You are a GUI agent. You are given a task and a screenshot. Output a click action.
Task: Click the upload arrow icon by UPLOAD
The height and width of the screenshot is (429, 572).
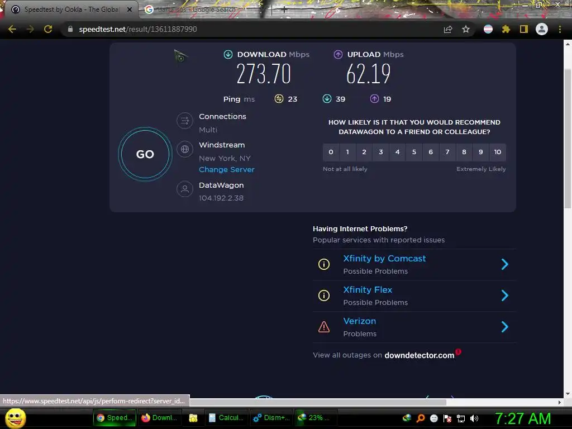tap(338, 55)
